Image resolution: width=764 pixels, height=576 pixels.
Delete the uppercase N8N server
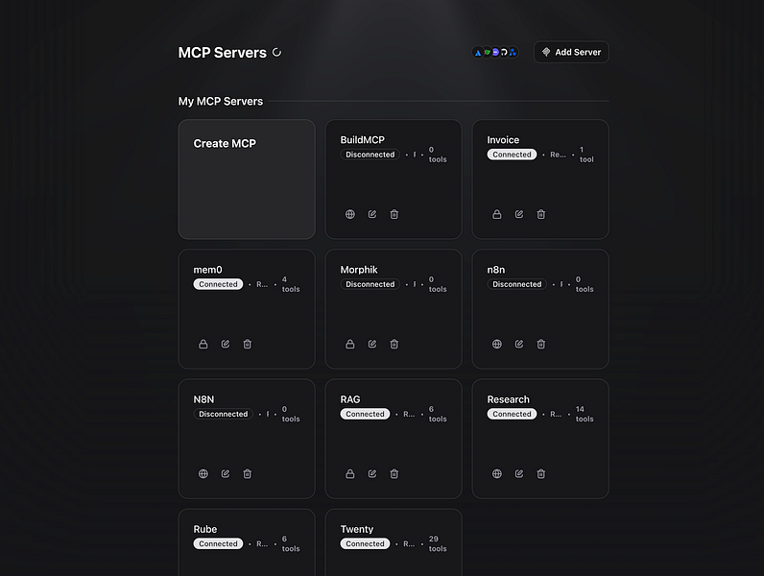tap(247, 473)
